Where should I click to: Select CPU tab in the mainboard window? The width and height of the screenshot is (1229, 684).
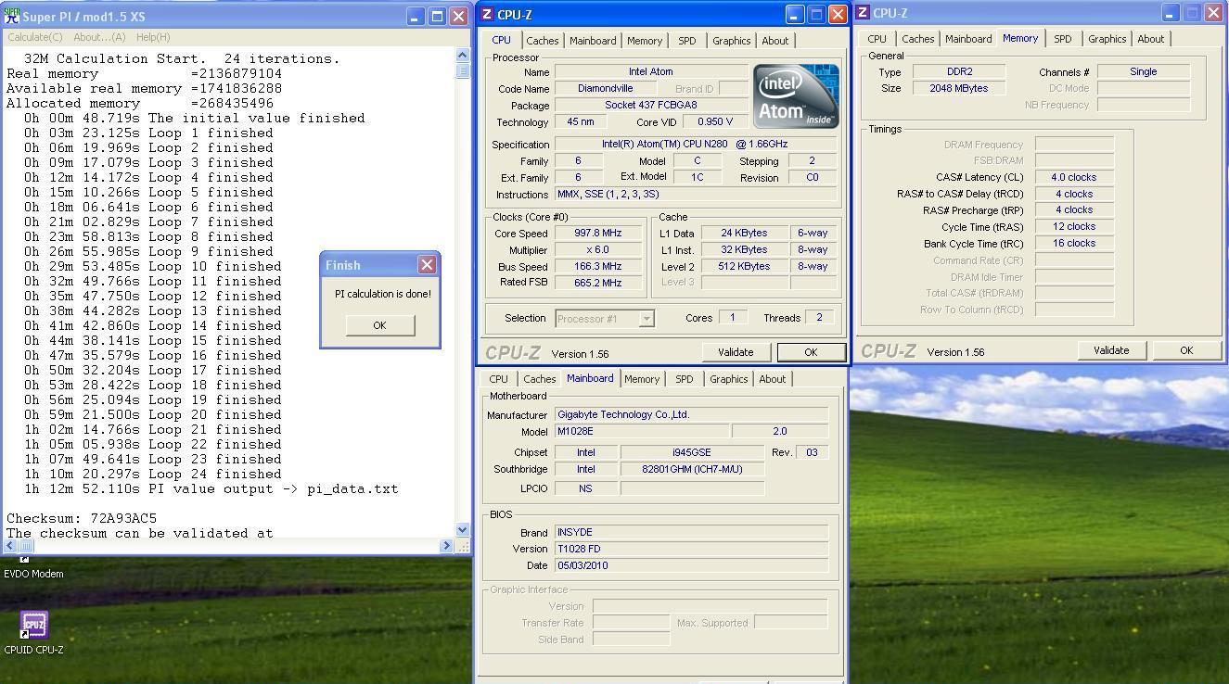coord(498,379)
